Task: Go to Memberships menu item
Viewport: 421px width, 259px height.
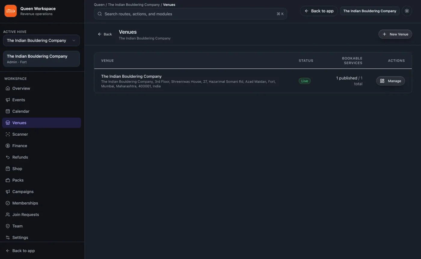Action: [x=41, y=203]
